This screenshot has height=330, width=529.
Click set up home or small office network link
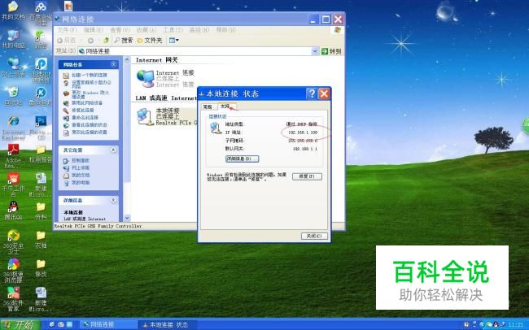87,84
